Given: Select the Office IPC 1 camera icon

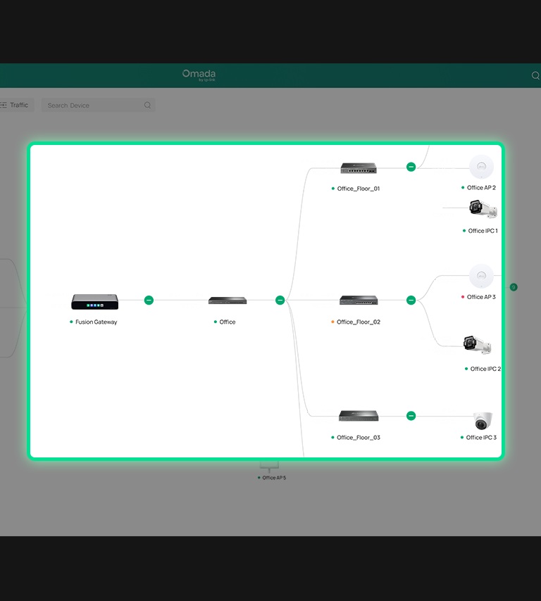Looking at the screenshot, I should (483, 209).
